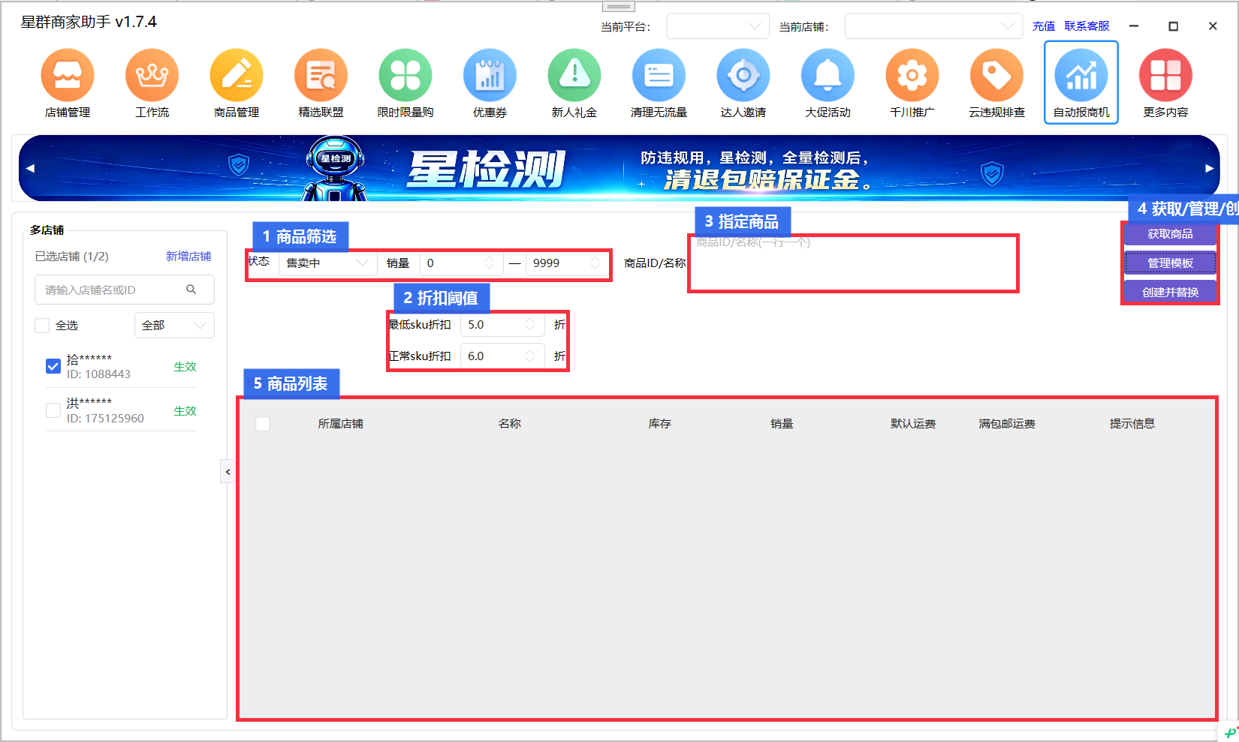Tick the 全选 select-all stores checkbox

tap(42, 326)
